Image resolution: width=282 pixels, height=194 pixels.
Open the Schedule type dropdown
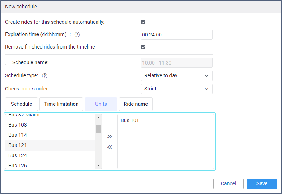(x=177, y=76)
